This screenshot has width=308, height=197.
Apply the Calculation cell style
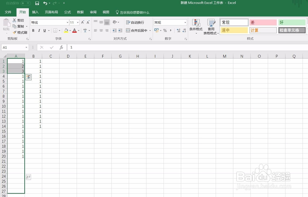263,30
